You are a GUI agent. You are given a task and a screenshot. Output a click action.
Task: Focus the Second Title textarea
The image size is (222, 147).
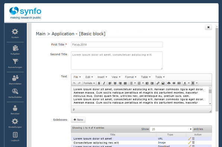click(117, 61)
